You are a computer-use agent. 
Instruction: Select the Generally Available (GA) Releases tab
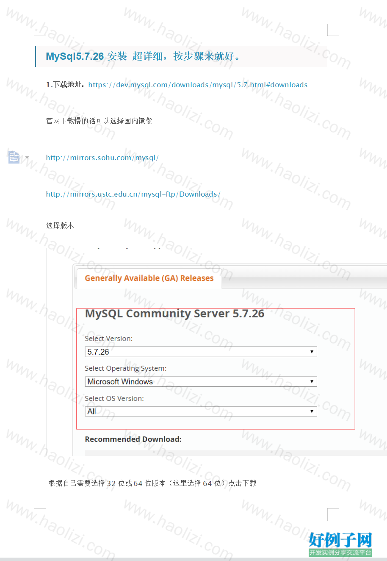[149, 278]
